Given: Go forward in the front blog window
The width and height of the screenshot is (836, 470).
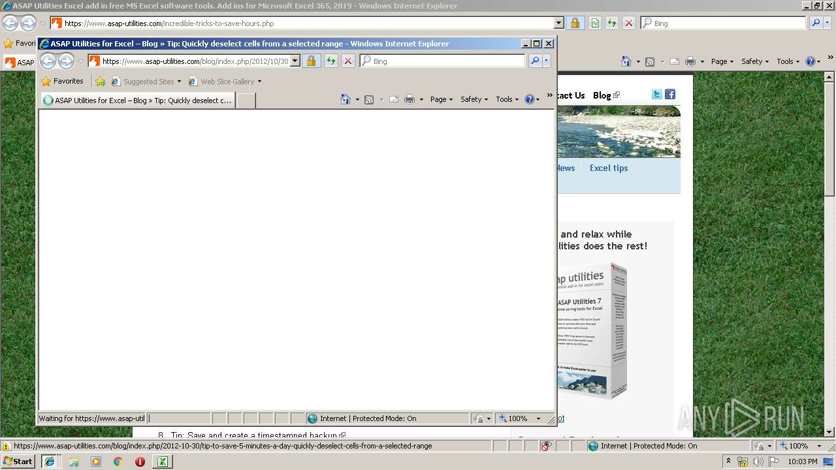Looking at the screenshot, I should click(66, 61).
